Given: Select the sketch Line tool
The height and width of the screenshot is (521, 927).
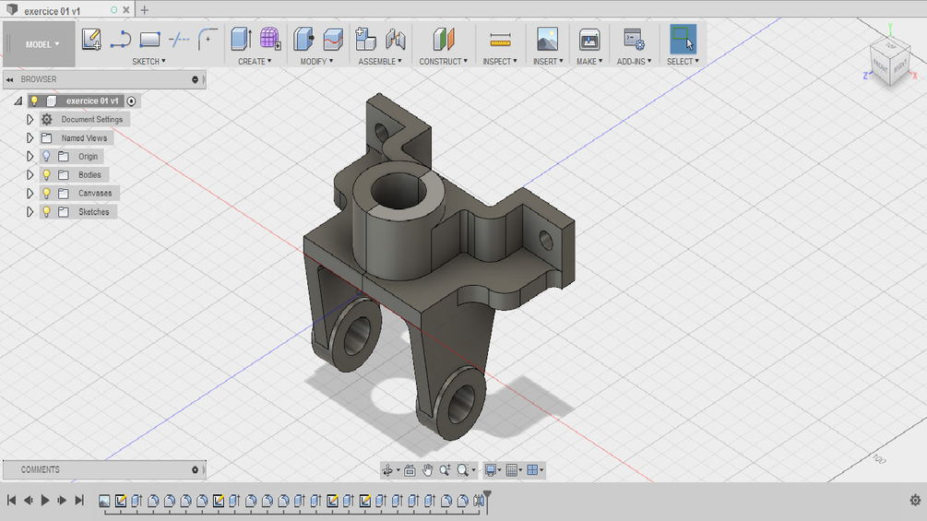Looking at the screenshot, I should click(x=120, y=40).
